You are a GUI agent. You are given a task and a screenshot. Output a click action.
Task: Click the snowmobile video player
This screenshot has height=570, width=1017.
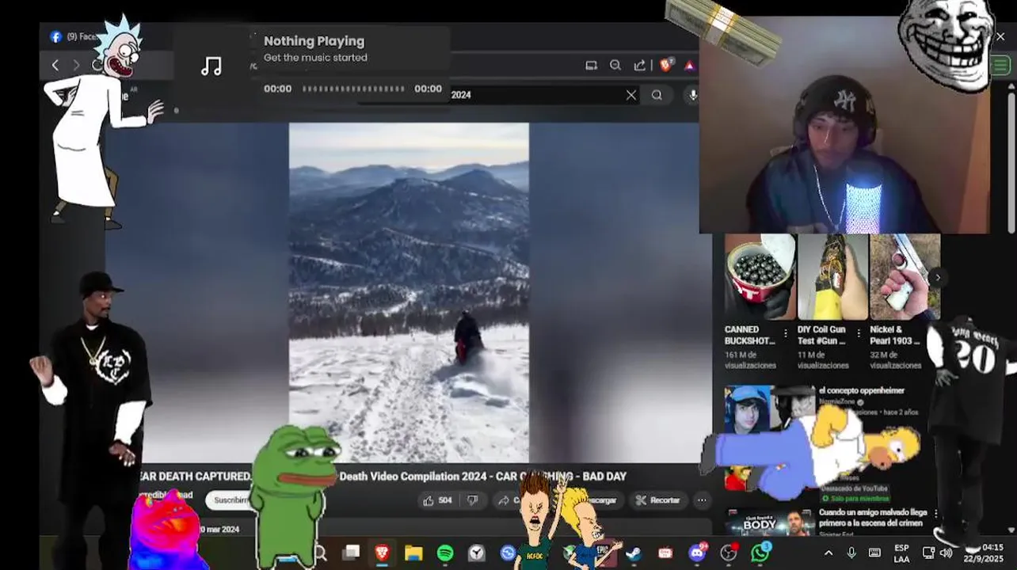tap(409, 292)
